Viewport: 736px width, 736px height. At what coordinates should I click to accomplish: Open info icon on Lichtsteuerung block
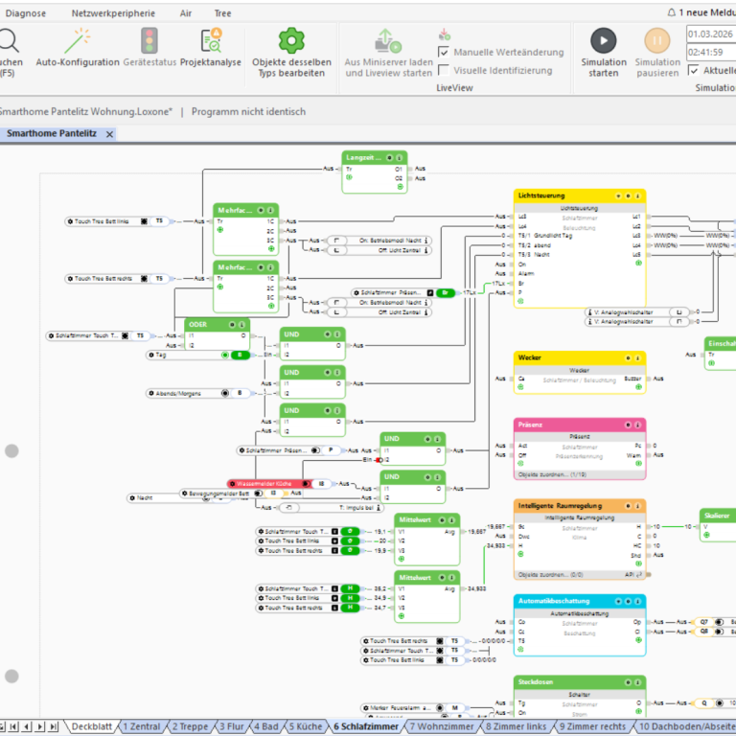click(x=638, y=195)
